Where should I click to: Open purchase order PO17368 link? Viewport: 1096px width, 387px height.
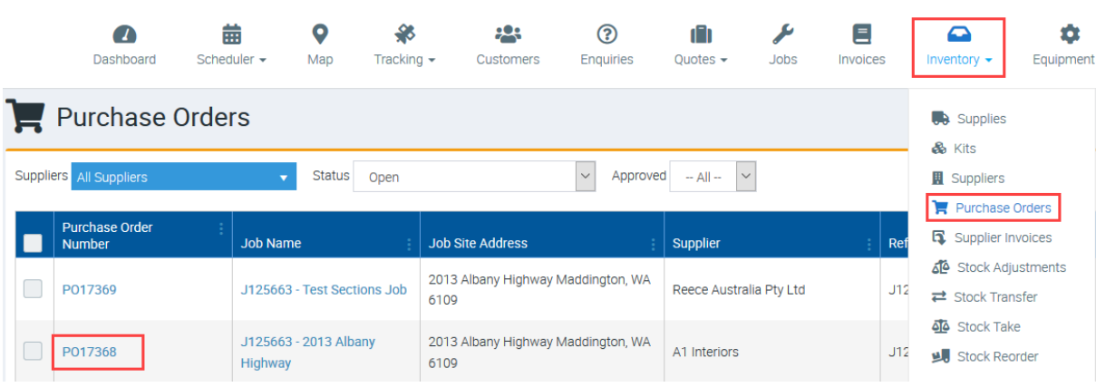pos(90,352)
